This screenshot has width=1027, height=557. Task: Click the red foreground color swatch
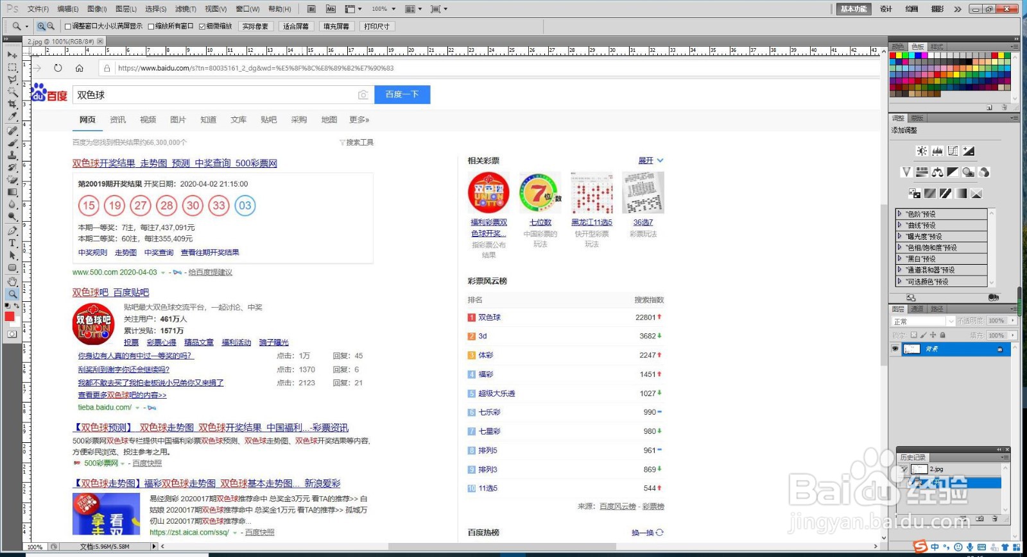(9, 316)
